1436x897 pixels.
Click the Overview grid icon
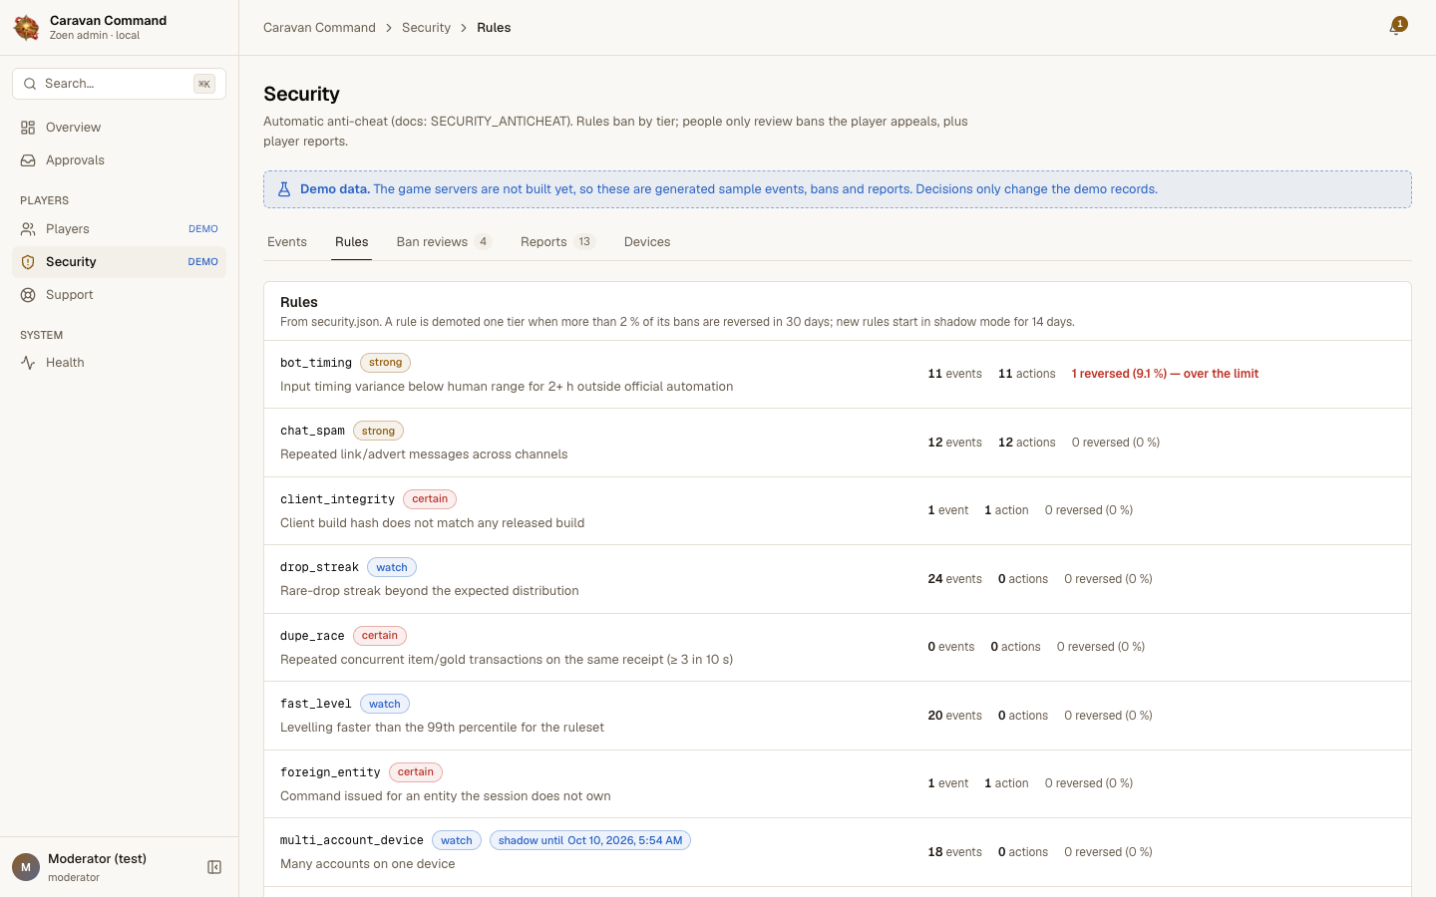(28, 128)
